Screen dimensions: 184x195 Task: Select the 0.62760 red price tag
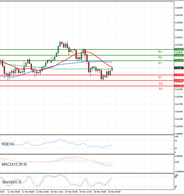click(179, 75)
